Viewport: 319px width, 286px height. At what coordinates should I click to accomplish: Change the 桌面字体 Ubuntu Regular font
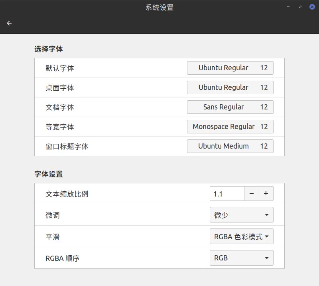[x=230, y=87]
